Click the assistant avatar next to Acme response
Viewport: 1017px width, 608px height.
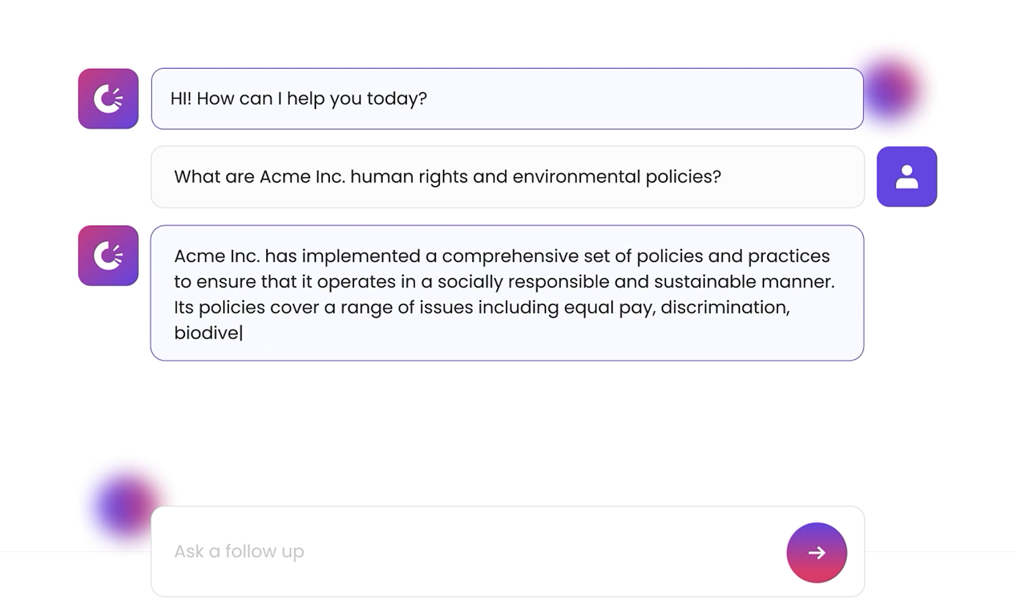pos(108,256)
